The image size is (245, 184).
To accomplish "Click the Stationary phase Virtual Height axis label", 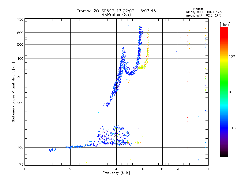I will click(13, 92).
